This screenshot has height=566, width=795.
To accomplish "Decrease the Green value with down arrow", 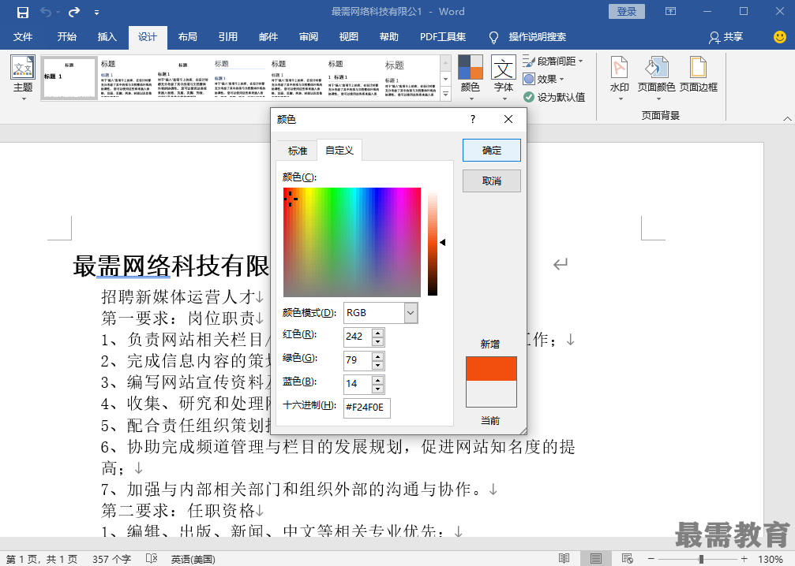I will point(377,366).
